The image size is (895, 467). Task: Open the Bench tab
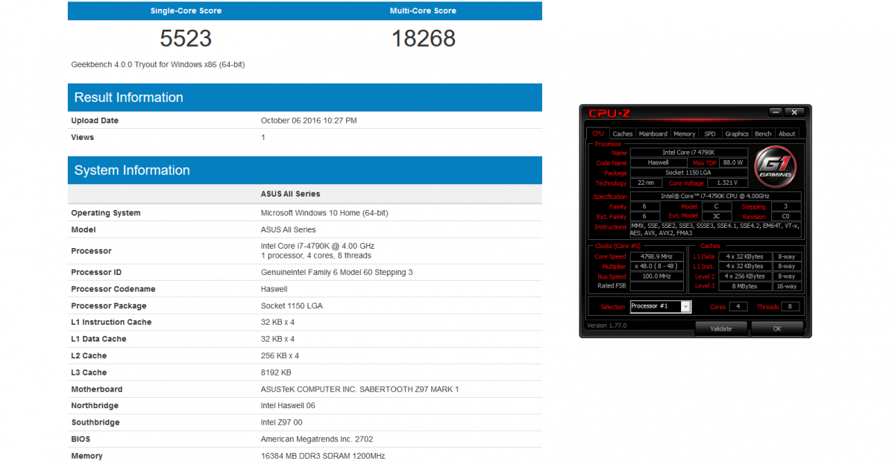coord(764,134)
